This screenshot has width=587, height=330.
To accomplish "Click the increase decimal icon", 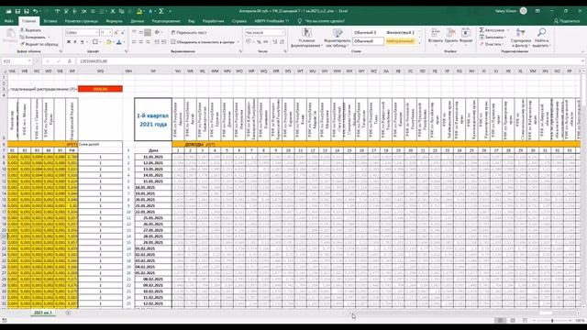I will pyautogui.click(x=274, y=42).
